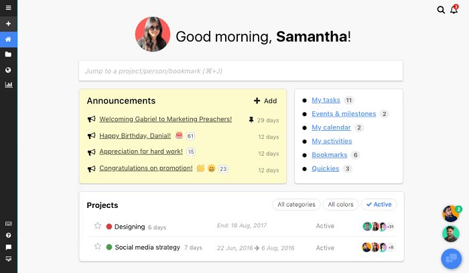Open the All colors filter dropdown

[x=340, y=205]
